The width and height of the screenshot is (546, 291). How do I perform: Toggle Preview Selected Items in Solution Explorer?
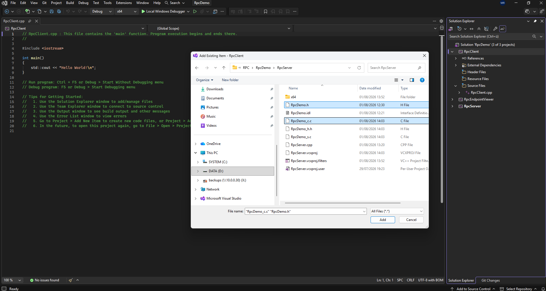[x=503, y=29]
